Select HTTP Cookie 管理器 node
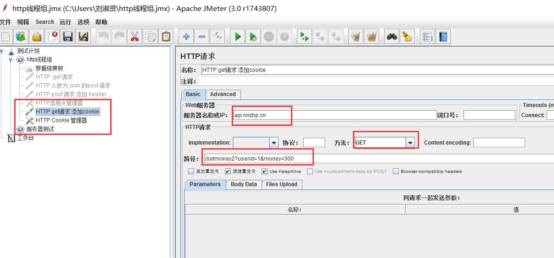The width and height of the screenshot is (554, 258). coord(62,120)
